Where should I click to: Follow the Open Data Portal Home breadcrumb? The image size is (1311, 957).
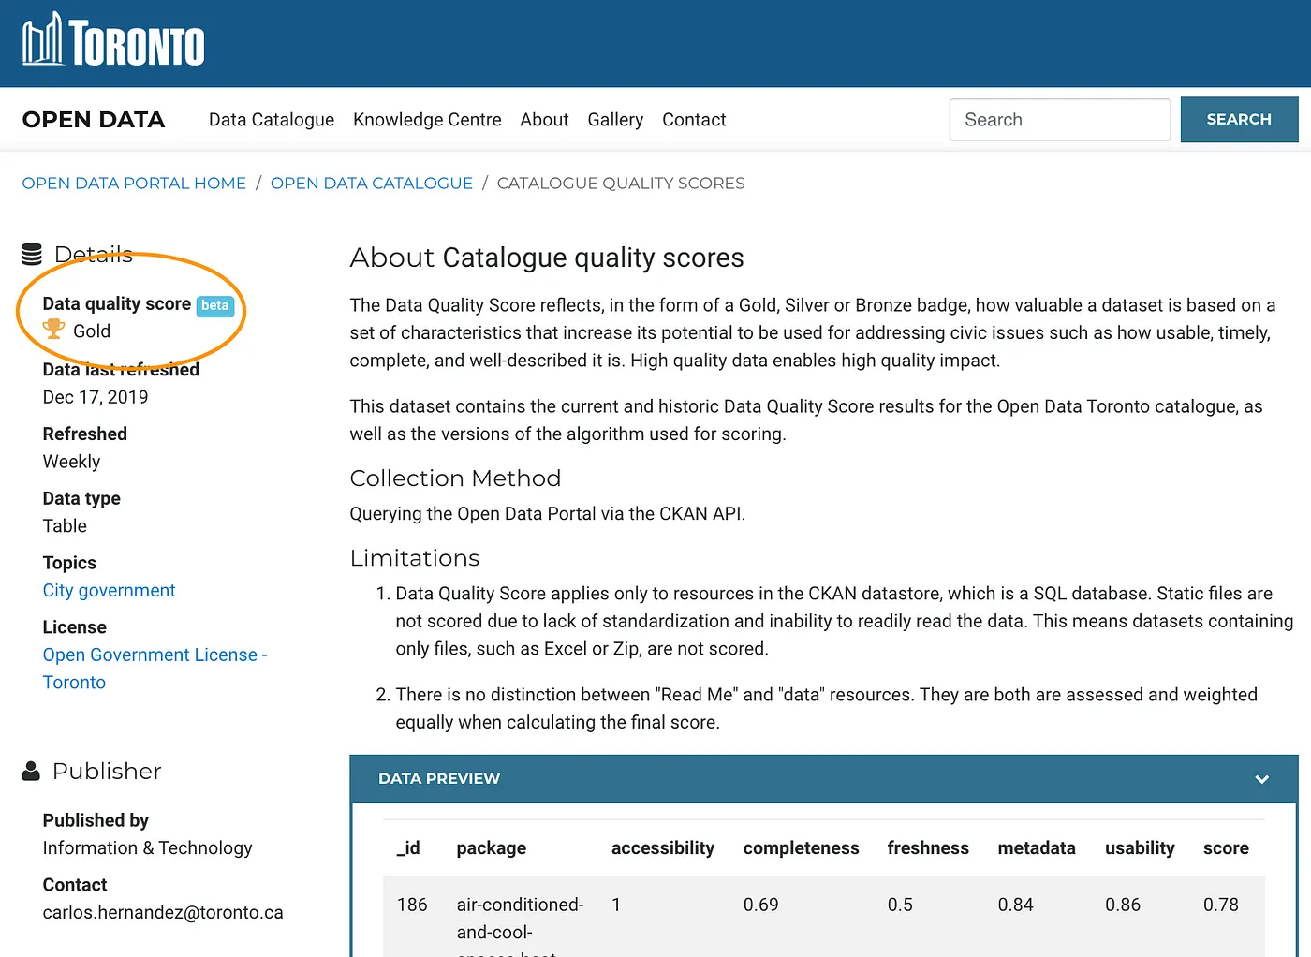(x=134, y=184)
